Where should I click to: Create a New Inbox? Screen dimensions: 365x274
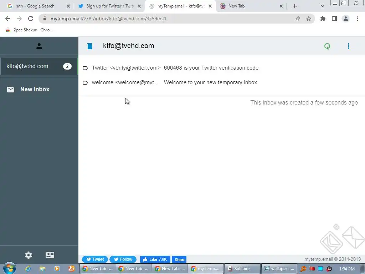35,90
